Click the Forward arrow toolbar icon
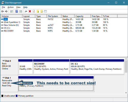Image resolution: width=128 pixels, height=102 pixels. pyautogui.click(x=6, y=11)
